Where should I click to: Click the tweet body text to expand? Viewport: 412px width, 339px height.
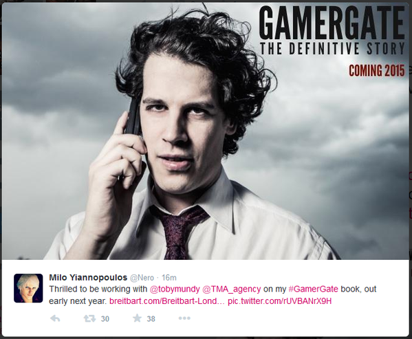pyautogui.click(x=213, y=295)
